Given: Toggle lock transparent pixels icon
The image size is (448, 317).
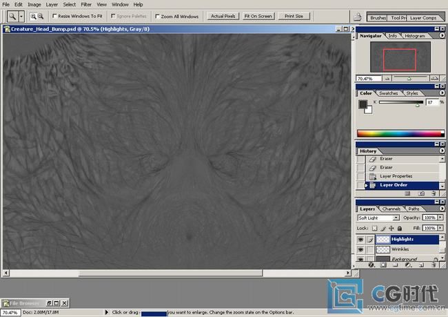Looking at the screenshot, I should [374, 229].
